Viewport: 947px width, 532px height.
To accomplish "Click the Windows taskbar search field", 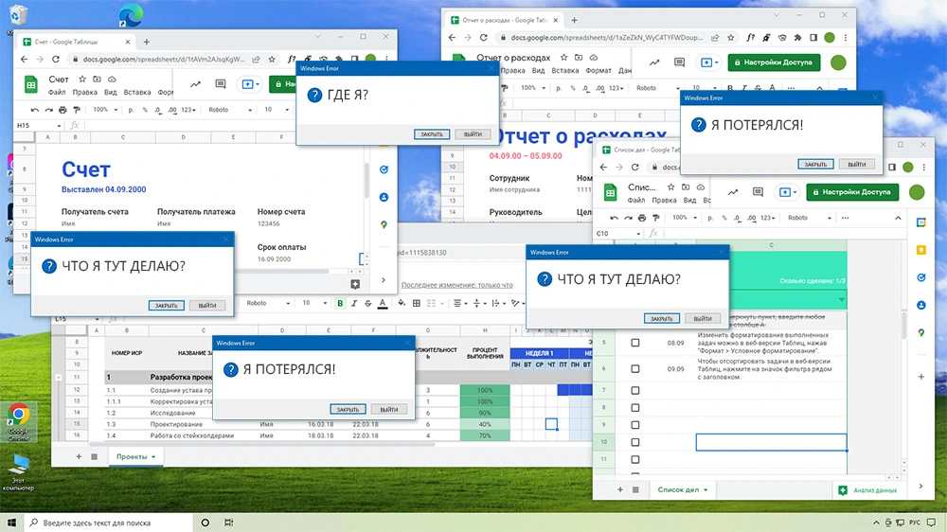I will [104, 523].
